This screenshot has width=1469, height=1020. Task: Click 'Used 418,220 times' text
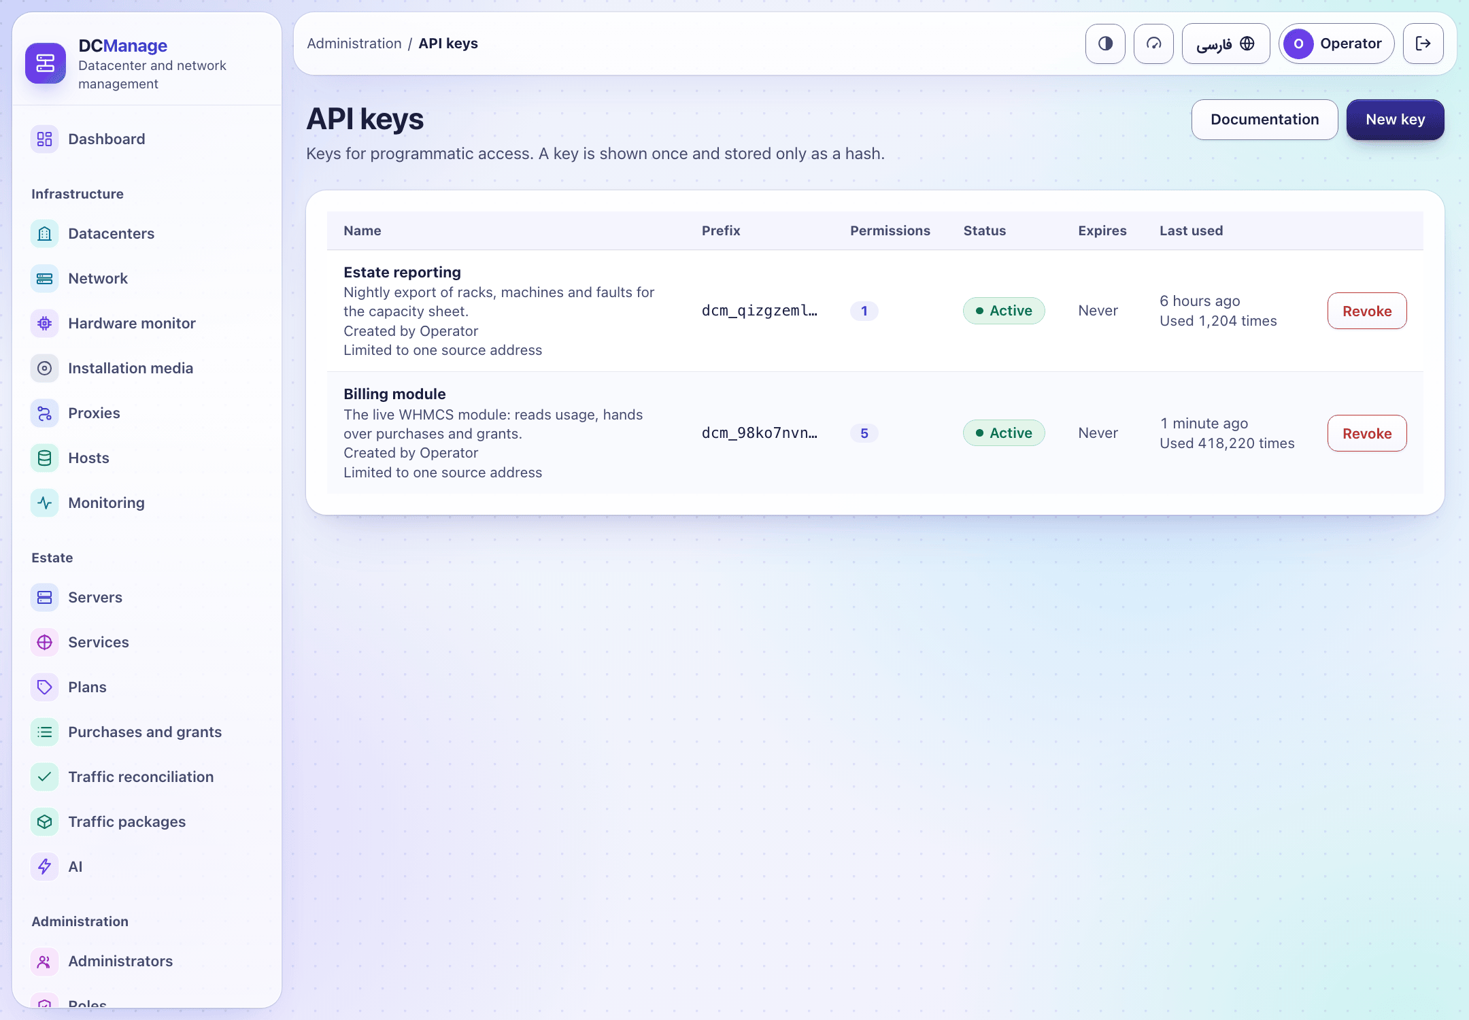point(1227,443)
